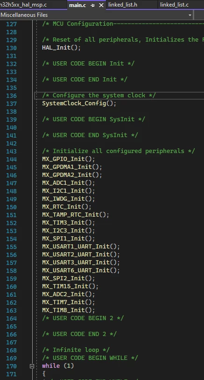Click the MX_GPDMA1_Init() line
Screen dimensions: 204x380
pos(72,167)
